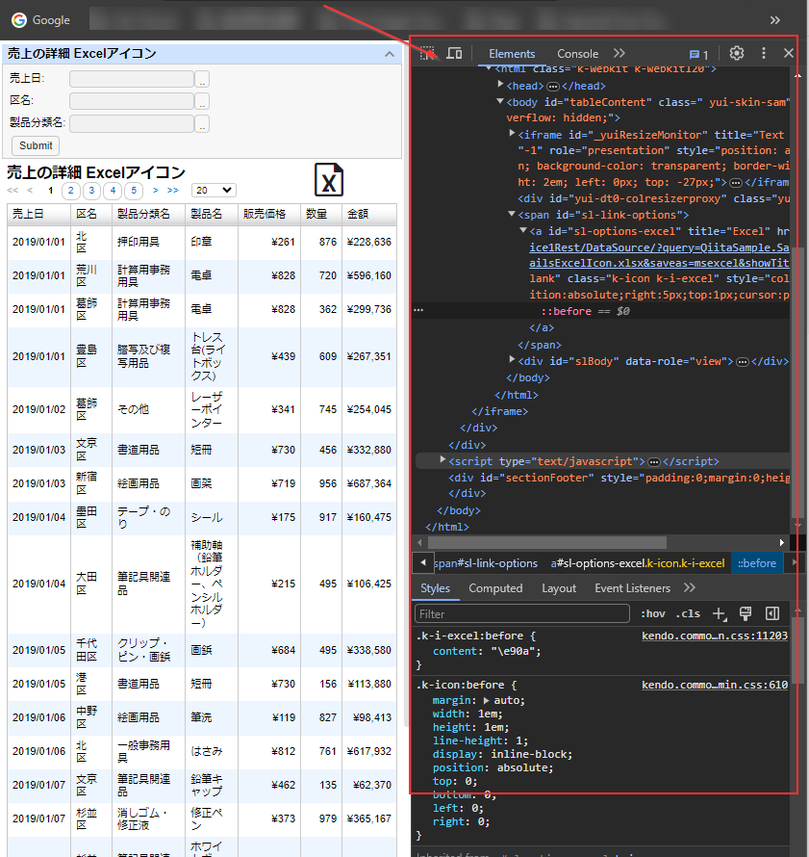Go to page 3 of the table
This screenshot has width=809, height=857.
pos(91,191)
